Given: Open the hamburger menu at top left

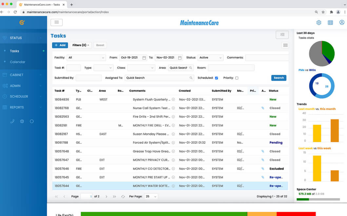Looking at the screenshot, I should [56, 22].
